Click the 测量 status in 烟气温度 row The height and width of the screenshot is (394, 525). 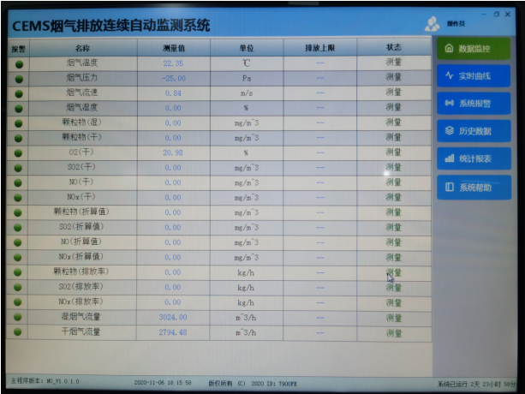(x=394, y=62)
